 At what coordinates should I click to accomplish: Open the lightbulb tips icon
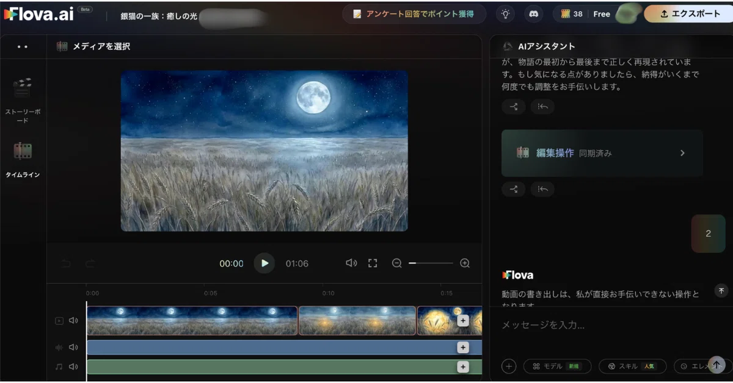click(505, 14)
